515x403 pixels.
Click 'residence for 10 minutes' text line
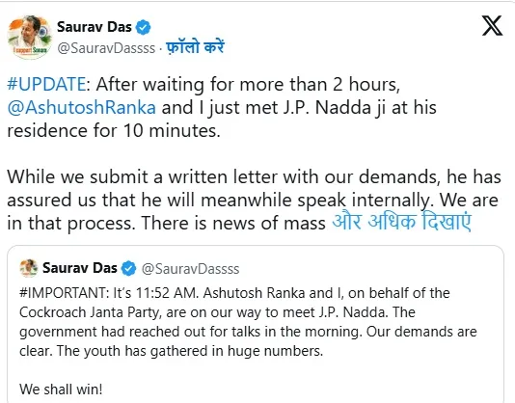pyautogui.click(x=114, y=131)
